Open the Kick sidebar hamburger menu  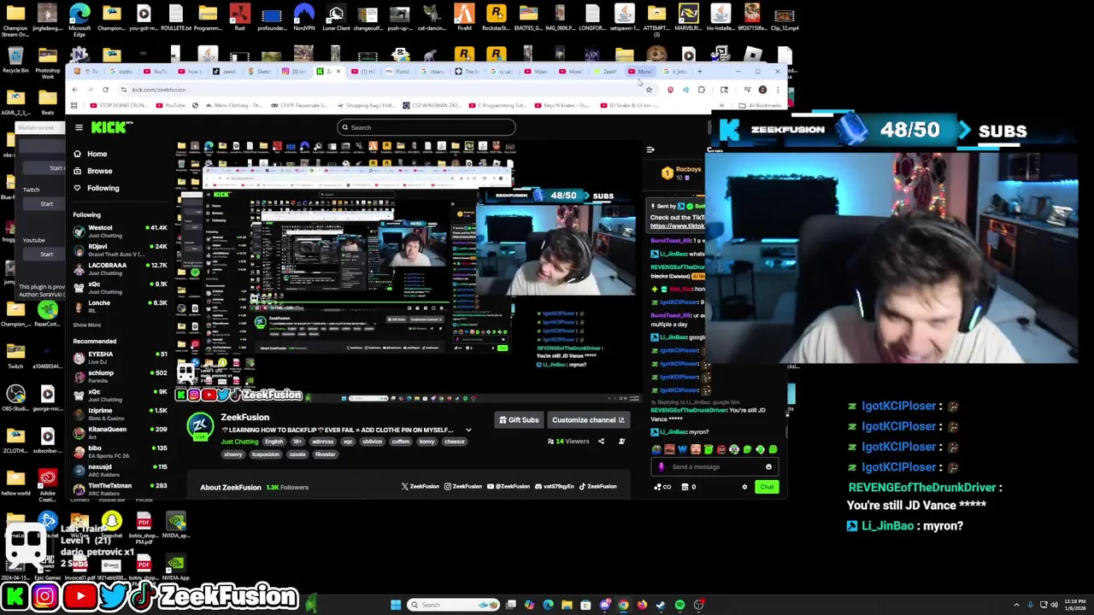coord(79,127)
